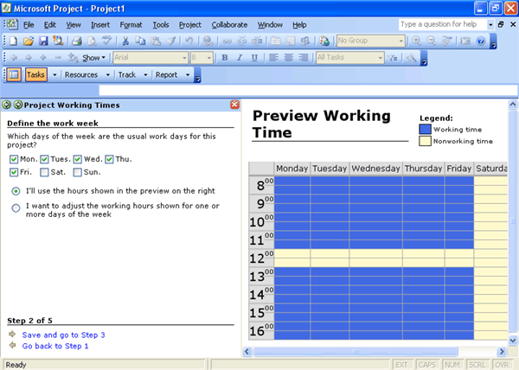Image resolution: width=519 pixels, height=370 pixels.
Task: Click the preview scroll down arrow
Action: tap(512, 341)
